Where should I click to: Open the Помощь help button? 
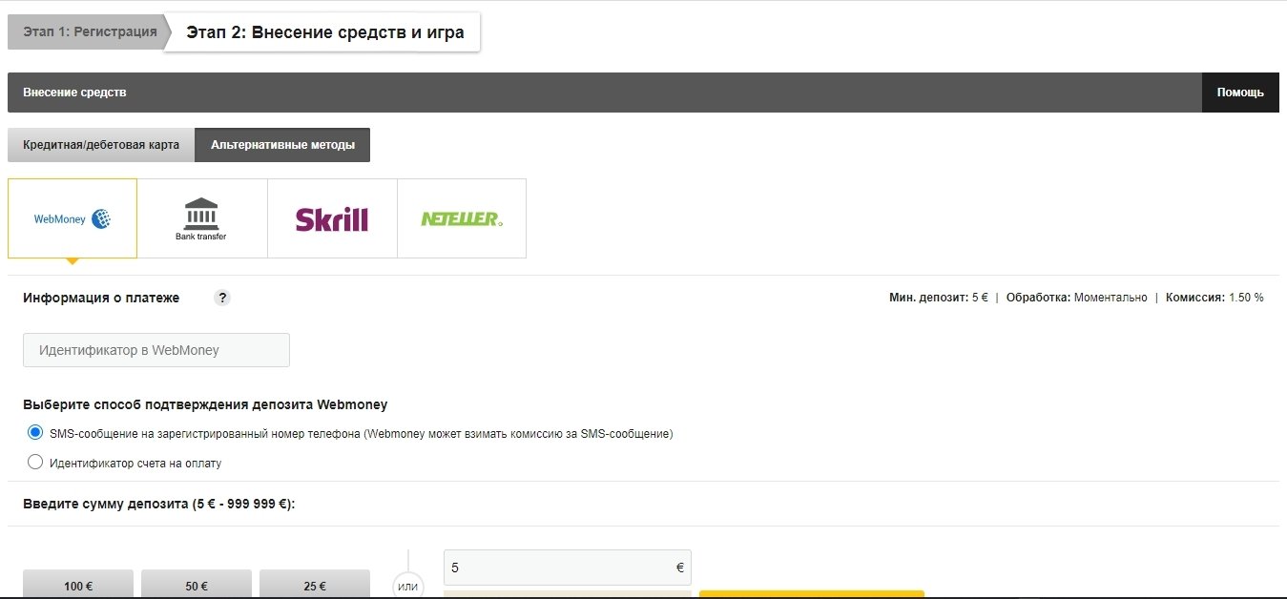coord(1240,93)
